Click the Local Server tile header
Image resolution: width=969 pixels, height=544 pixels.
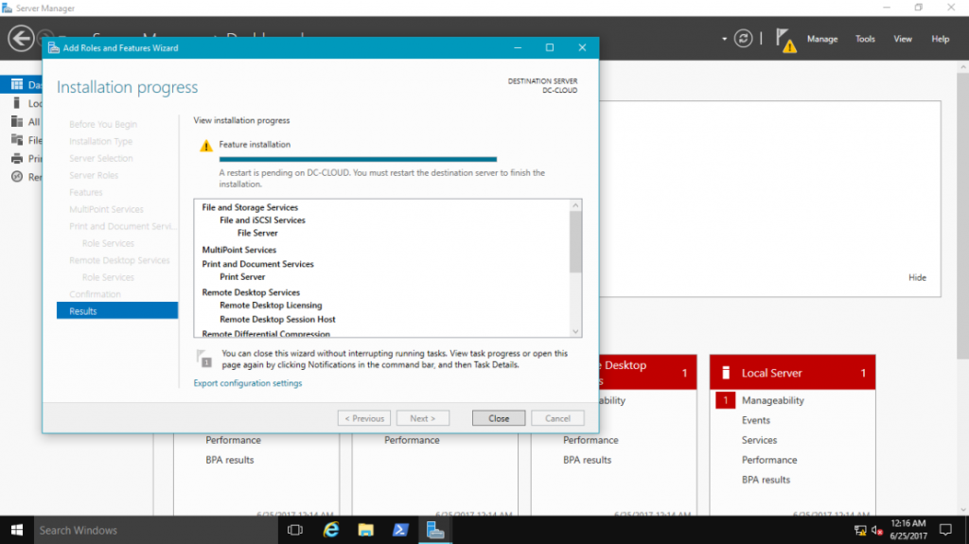[x=792, y=373]
